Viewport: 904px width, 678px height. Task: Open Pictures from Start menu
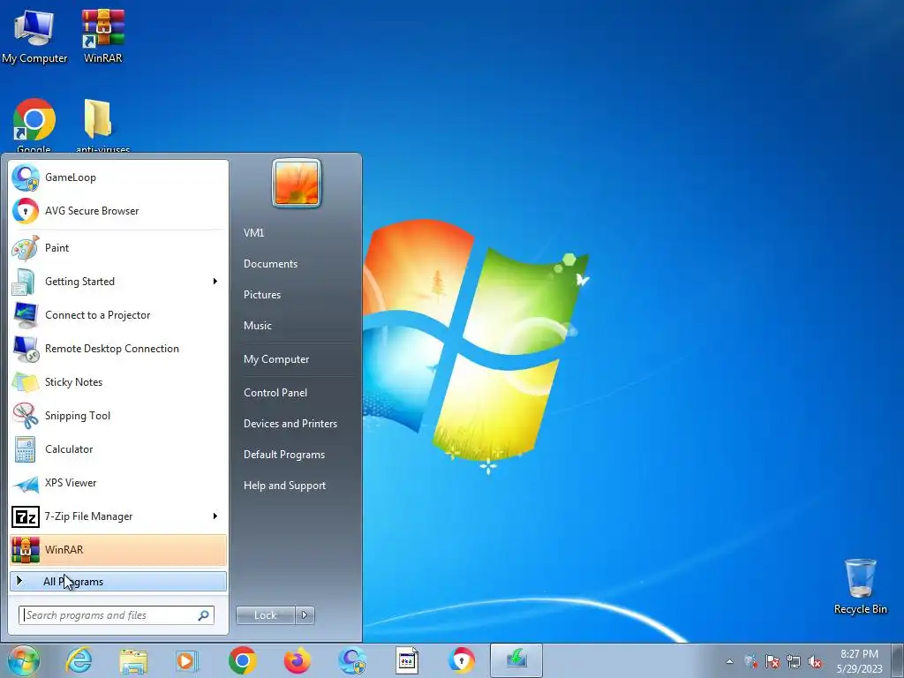[261, 295]
